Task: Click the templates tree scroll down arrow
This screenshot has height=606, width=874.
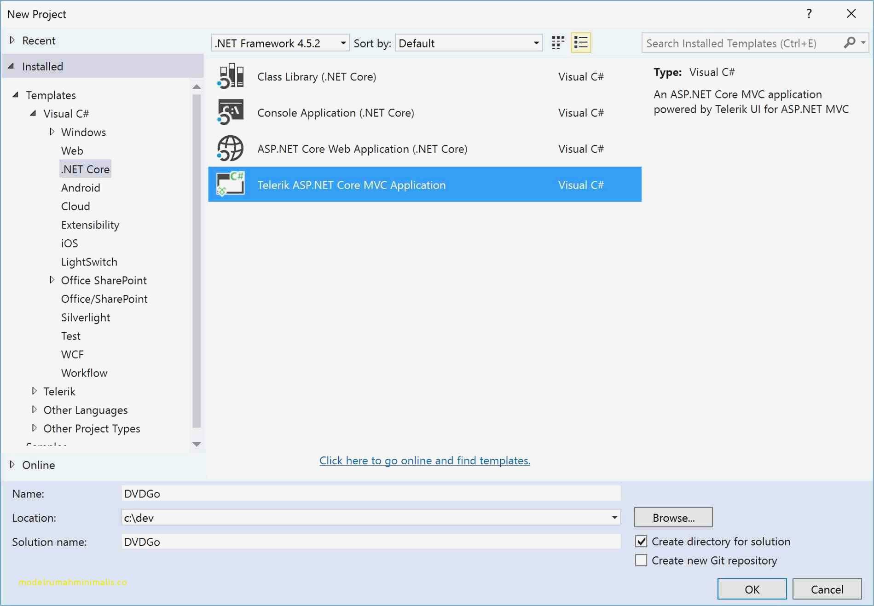Action: coord(197,444)
